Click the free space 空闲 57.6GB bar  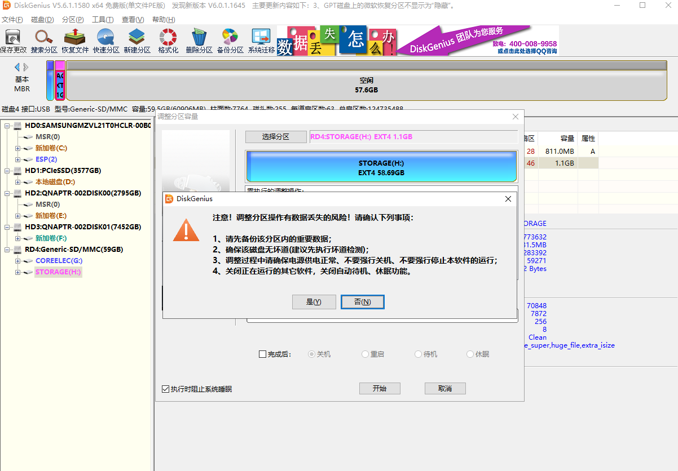(366, 85)
